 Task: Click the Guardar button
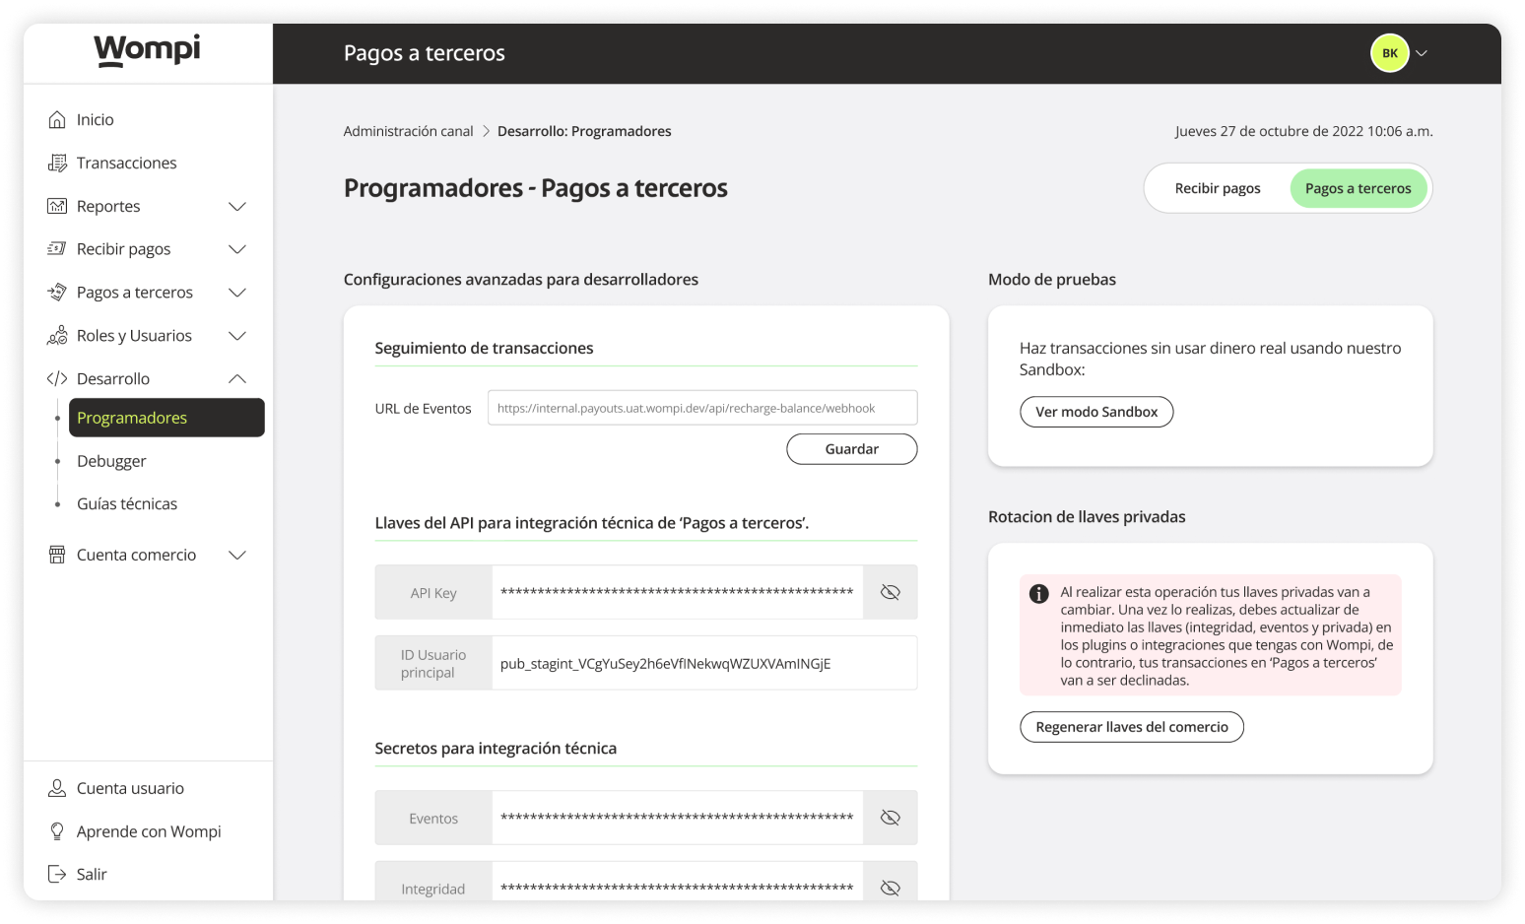[x=851, y=448]
